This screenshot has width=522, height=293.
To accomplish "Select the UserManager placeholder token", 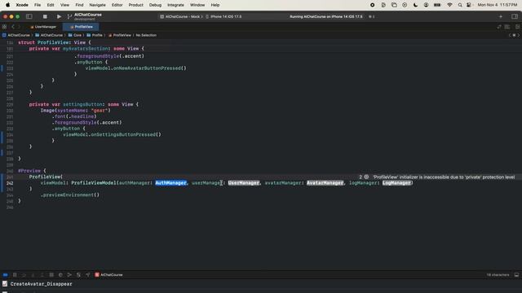I will tap(244, 183).
